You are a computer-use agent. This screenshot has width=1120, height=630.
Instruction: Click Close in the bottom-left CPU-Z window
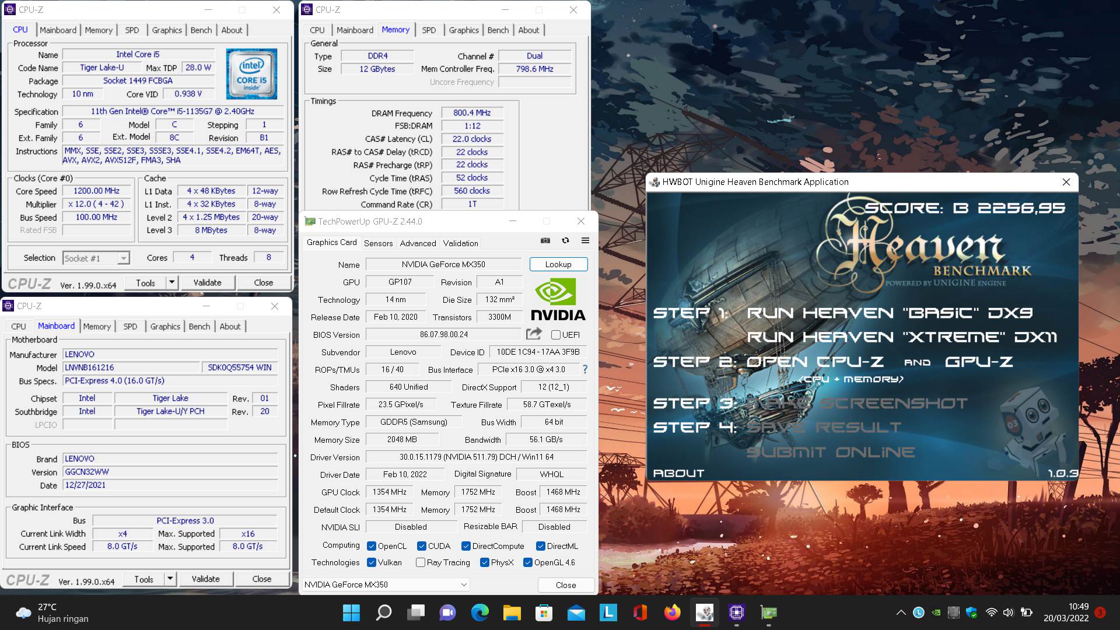tap(261, 579)
